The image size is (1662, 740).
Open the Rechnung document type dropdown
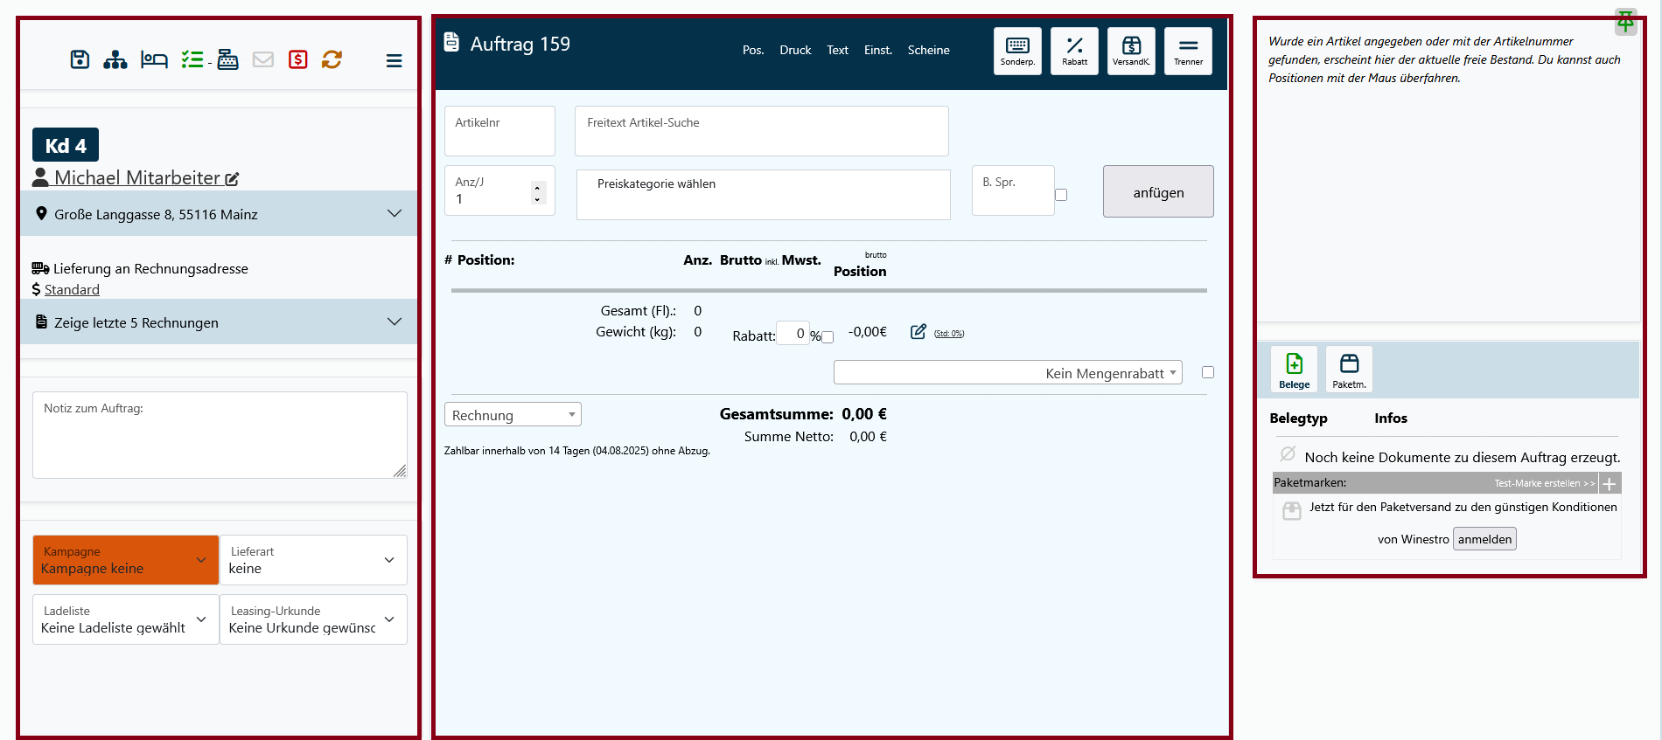pyautogui.click(x=513, y=415)
